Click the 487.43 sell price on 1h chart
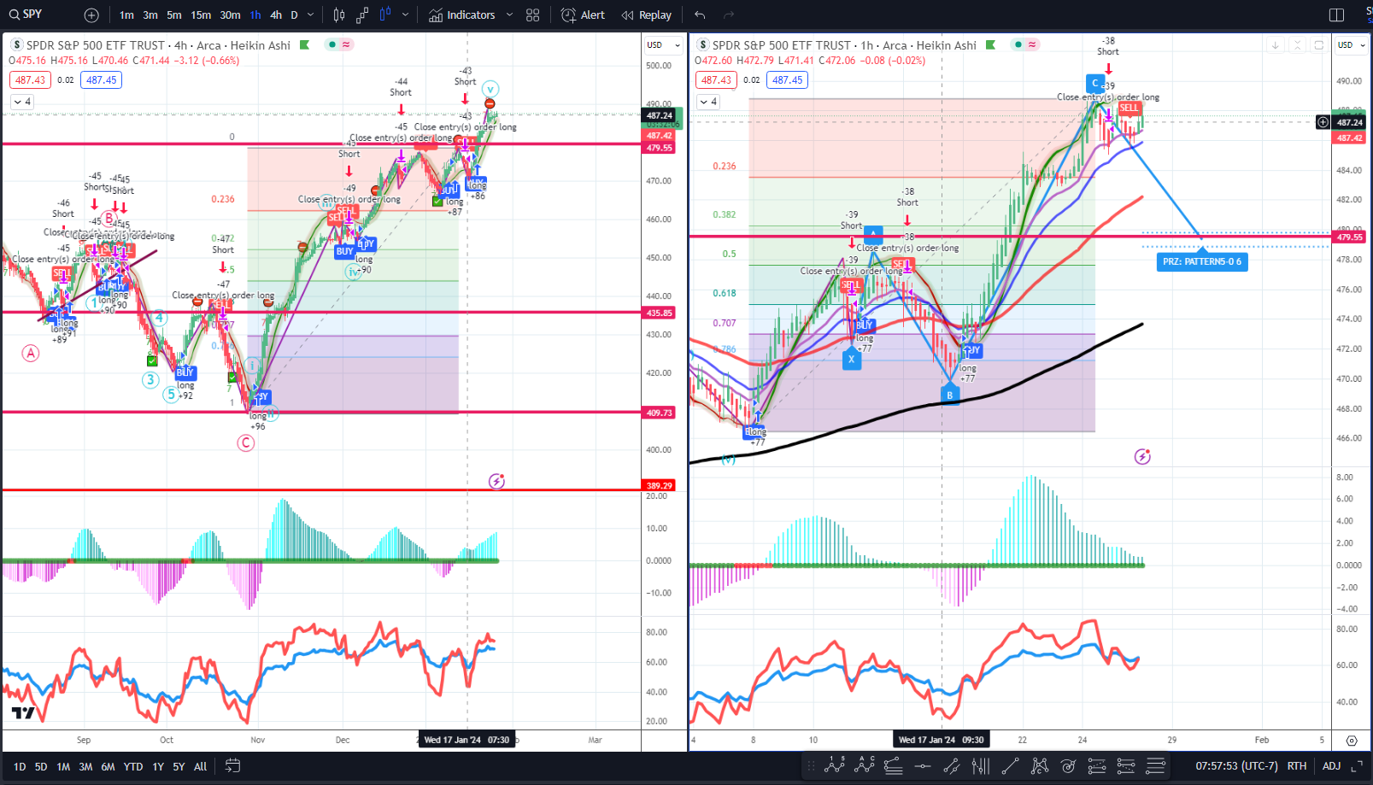The width and height of the screenshot is (1373, 785). pos(716,79)
